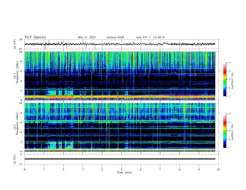Click time axis tick label '7'

(x=160, y=170)
